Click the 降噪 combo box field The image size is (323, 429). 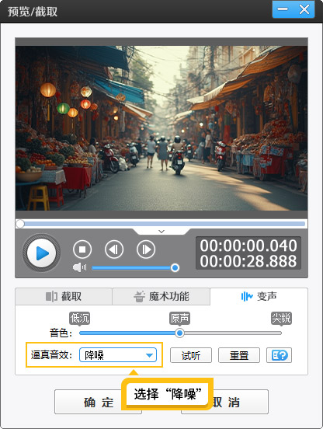[118, 355]
